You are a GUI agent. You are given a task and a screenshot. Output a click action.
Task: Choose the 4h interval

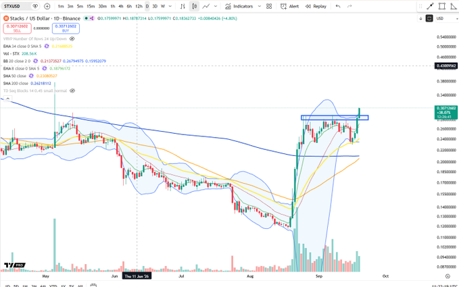coord(120,6)
